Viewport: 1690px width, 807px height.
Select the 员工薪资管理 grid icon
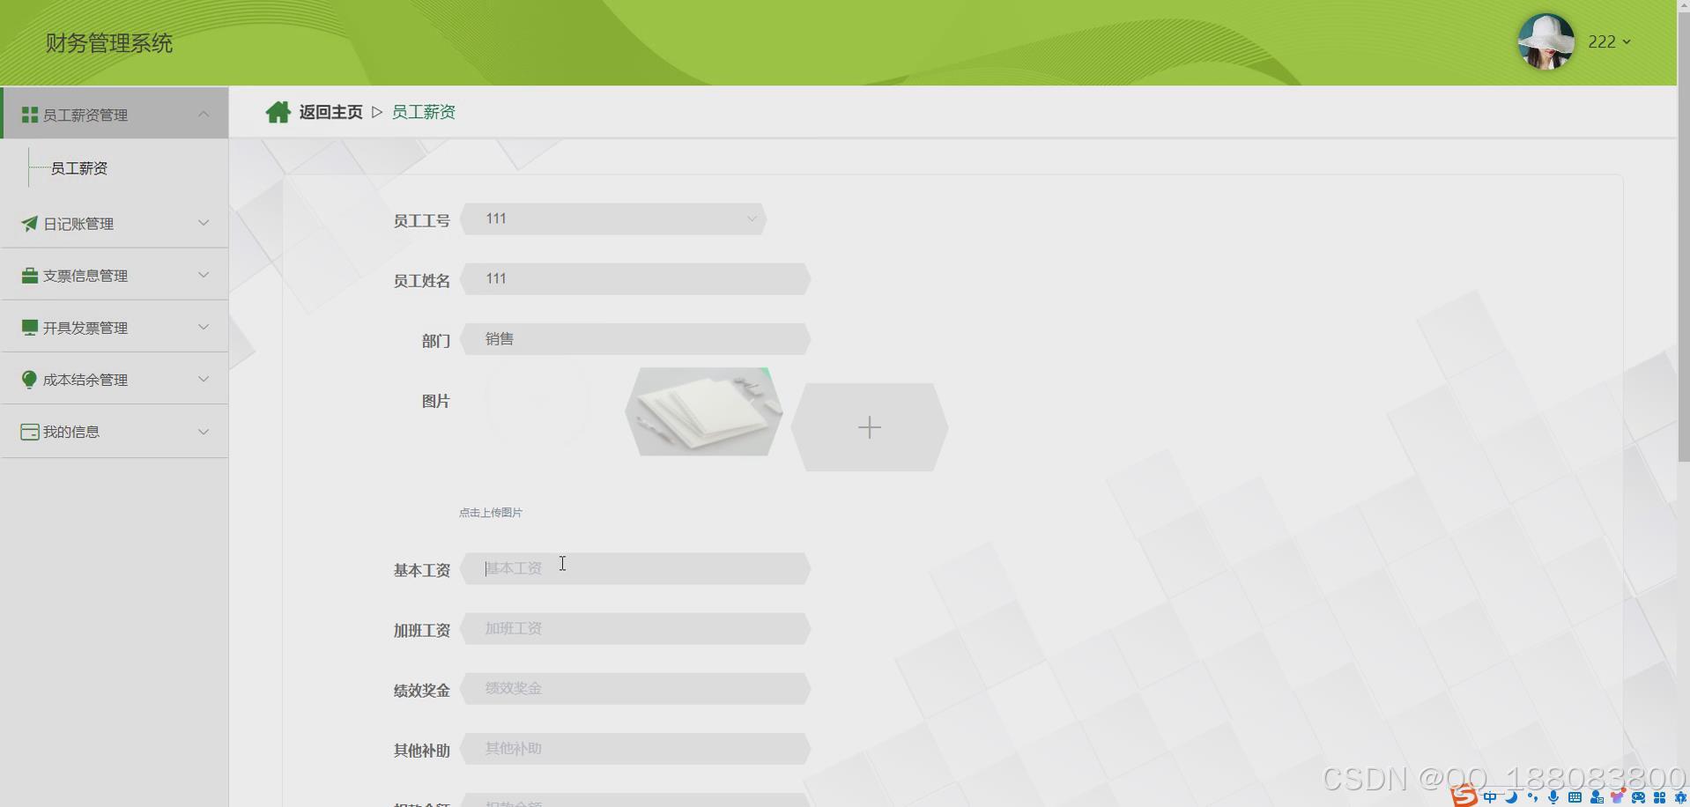(x=27, y=113)
